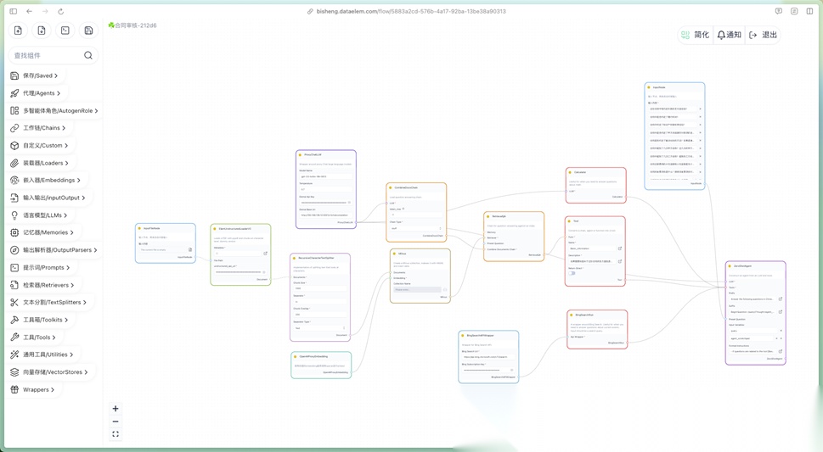This screenshot has width=823, height=452.
Task: Open Chain Type dropdown in CombineDocsChain node
Action: (x=416, y=228)
